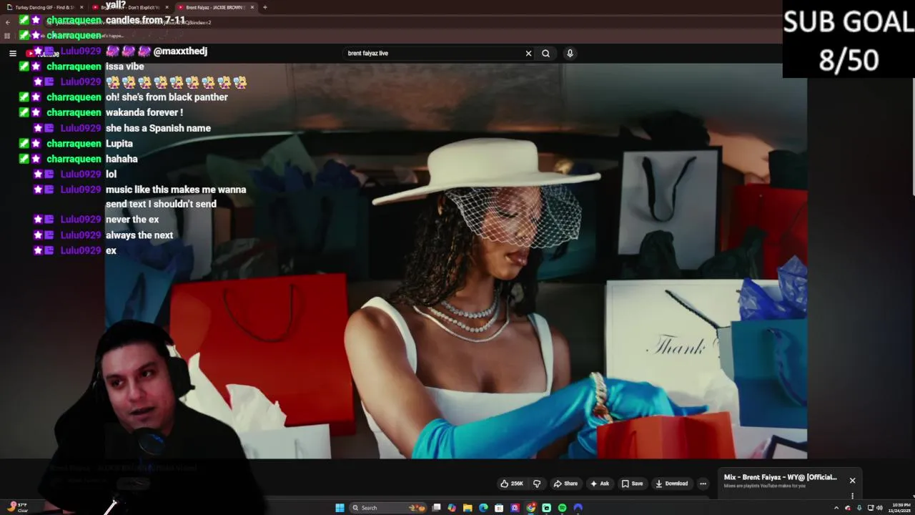The image size is (915, 515).
Task: Switch to Turkey Dancing GIF tab
Action: tap(44, 7)
